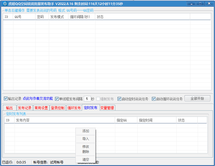Choose 添加 from the context menu

pyautogui.click(x=85, y=131)
